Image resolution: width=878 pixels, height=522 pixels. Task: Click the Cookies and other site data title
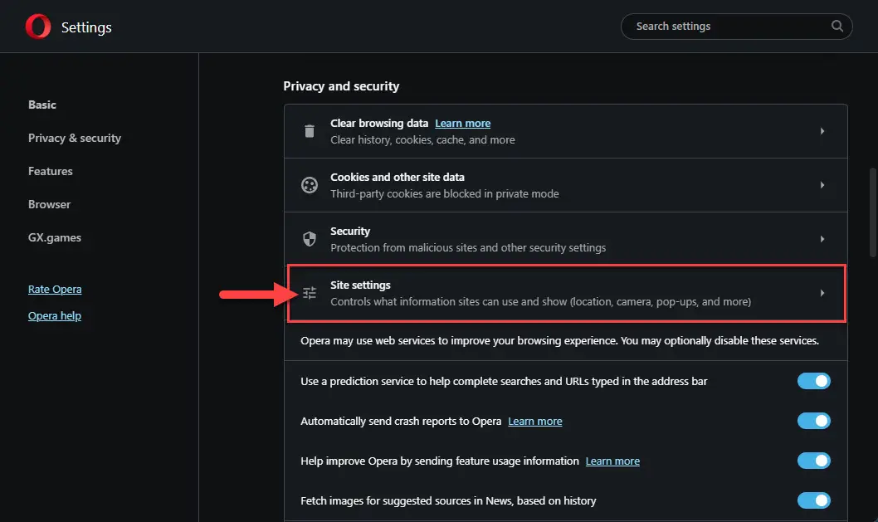tap(397, 177)
